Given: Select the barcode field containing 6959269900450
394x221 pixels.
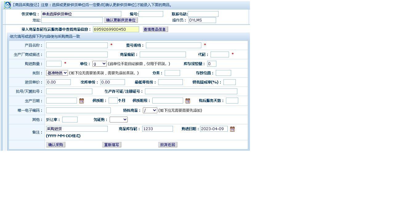Looking at the screenshot, I should pyautogui.click(x=115, y=29).
